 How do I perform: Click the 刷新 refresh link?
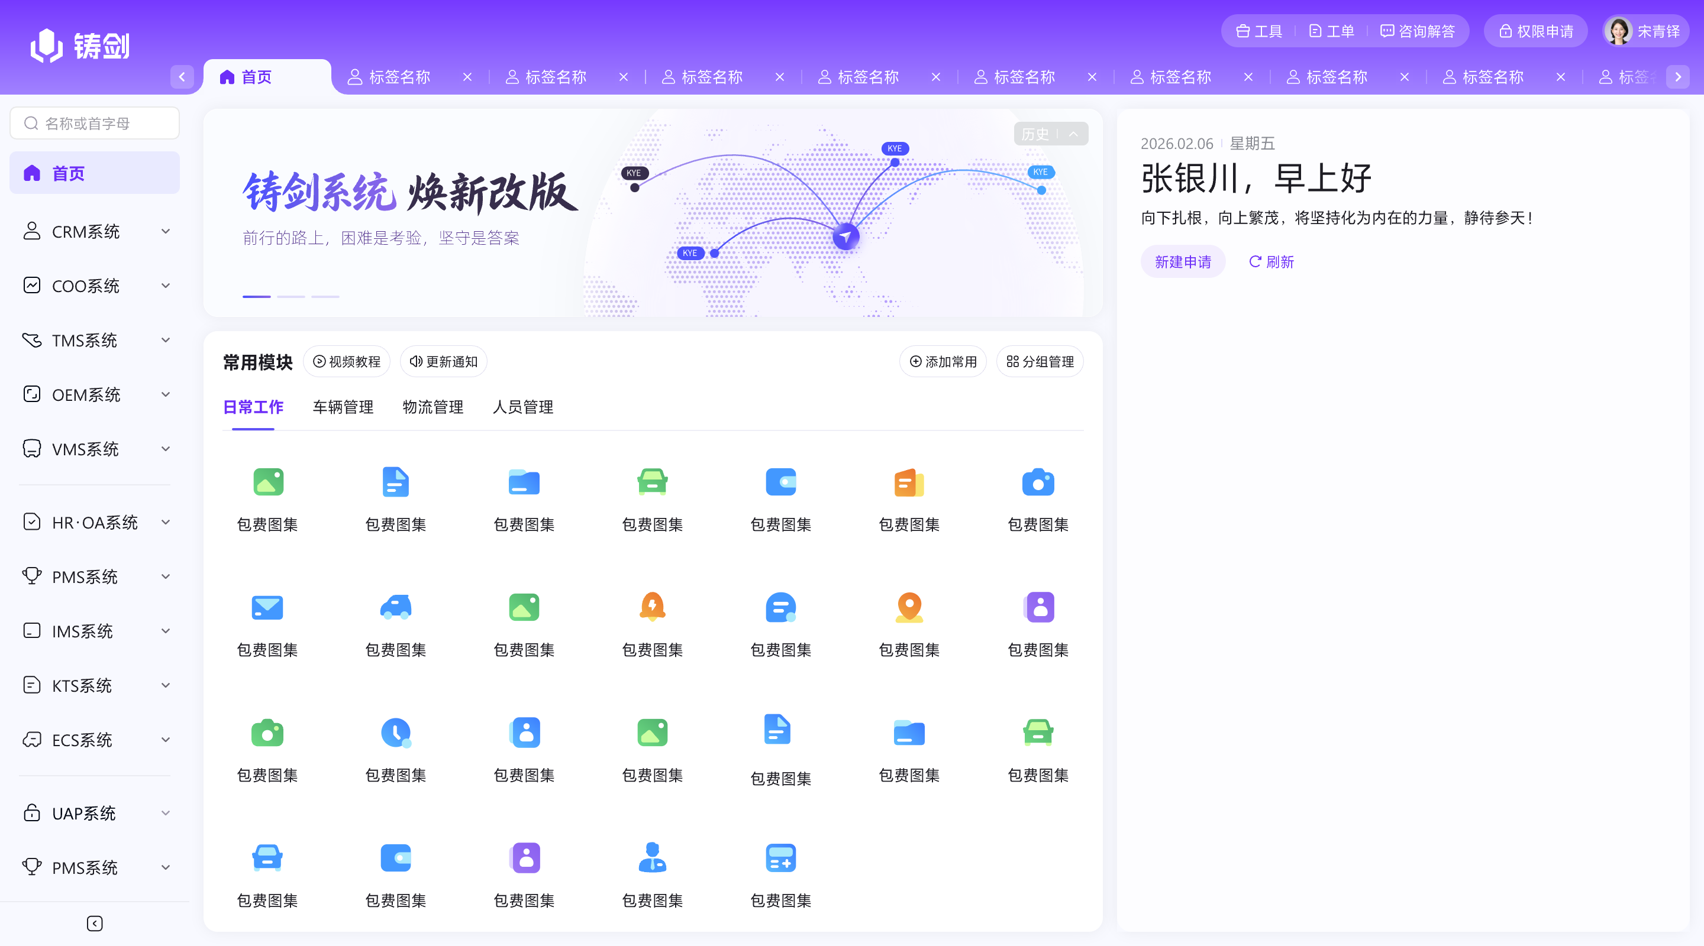[1271, 262]
